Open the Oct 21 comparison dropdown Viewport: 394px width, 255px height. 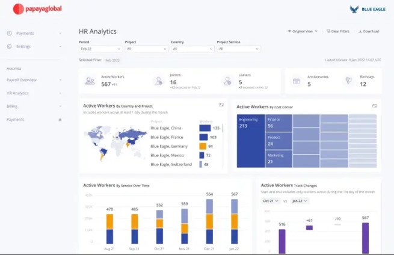coord(271,201)
